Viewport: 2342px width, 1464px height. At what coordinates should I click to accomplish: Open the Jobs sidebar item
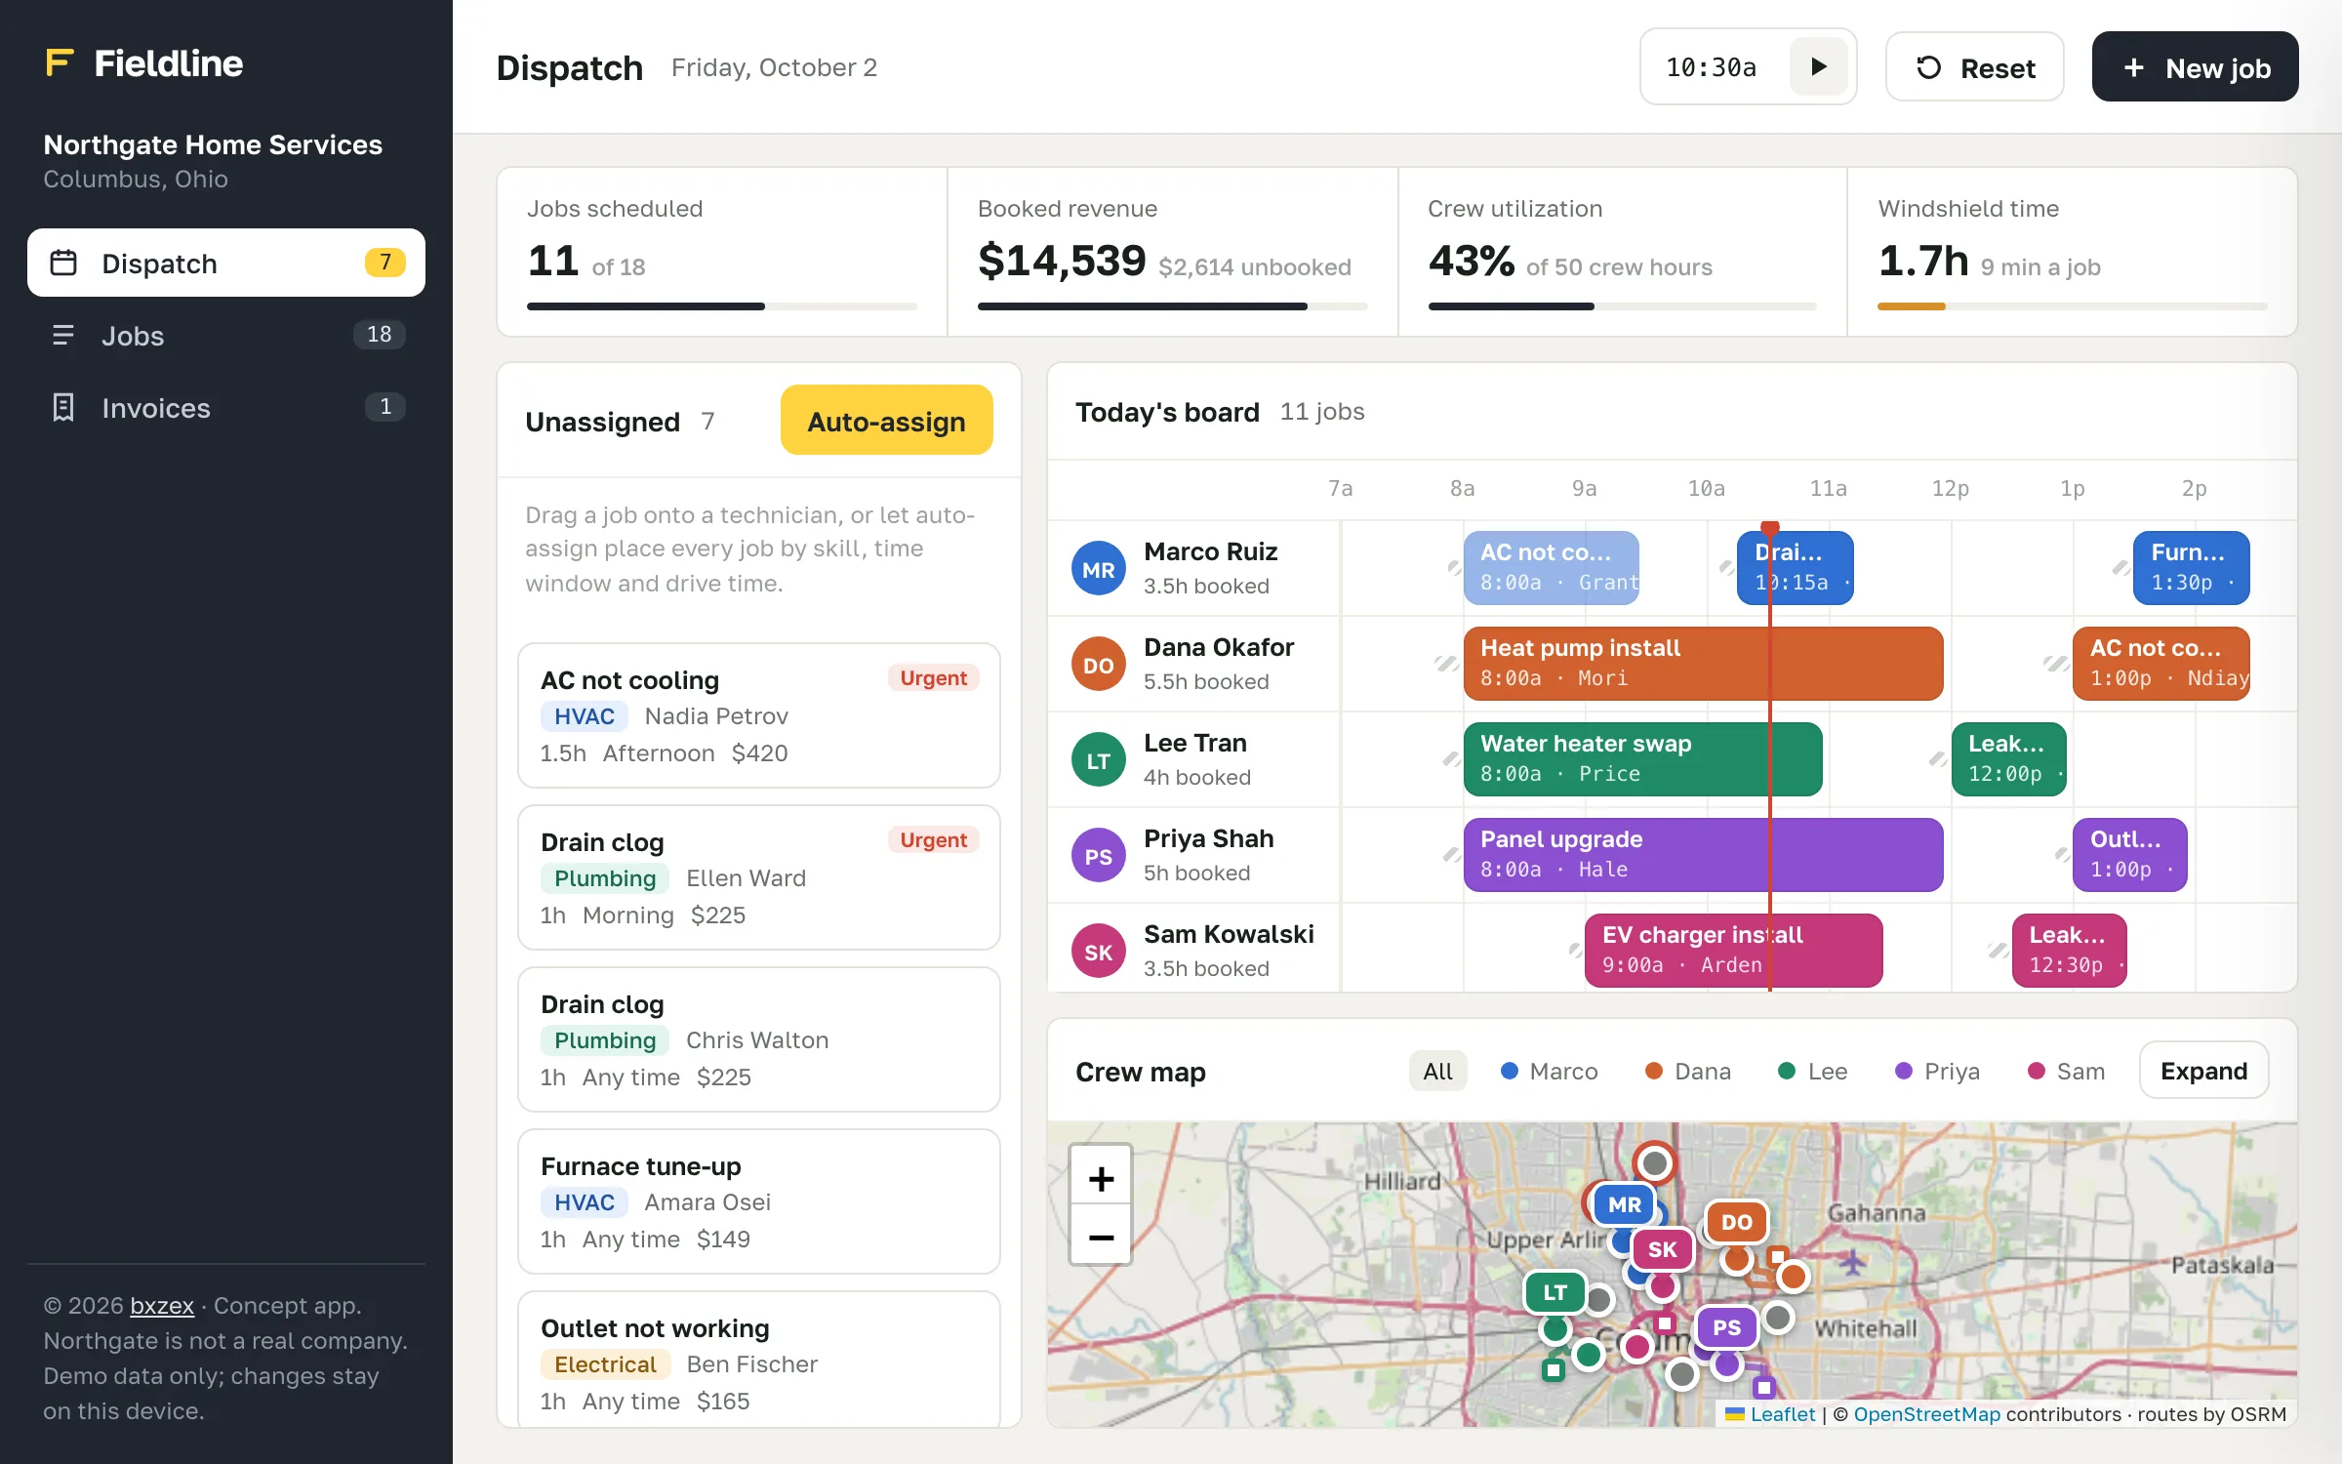coord(226,335)
